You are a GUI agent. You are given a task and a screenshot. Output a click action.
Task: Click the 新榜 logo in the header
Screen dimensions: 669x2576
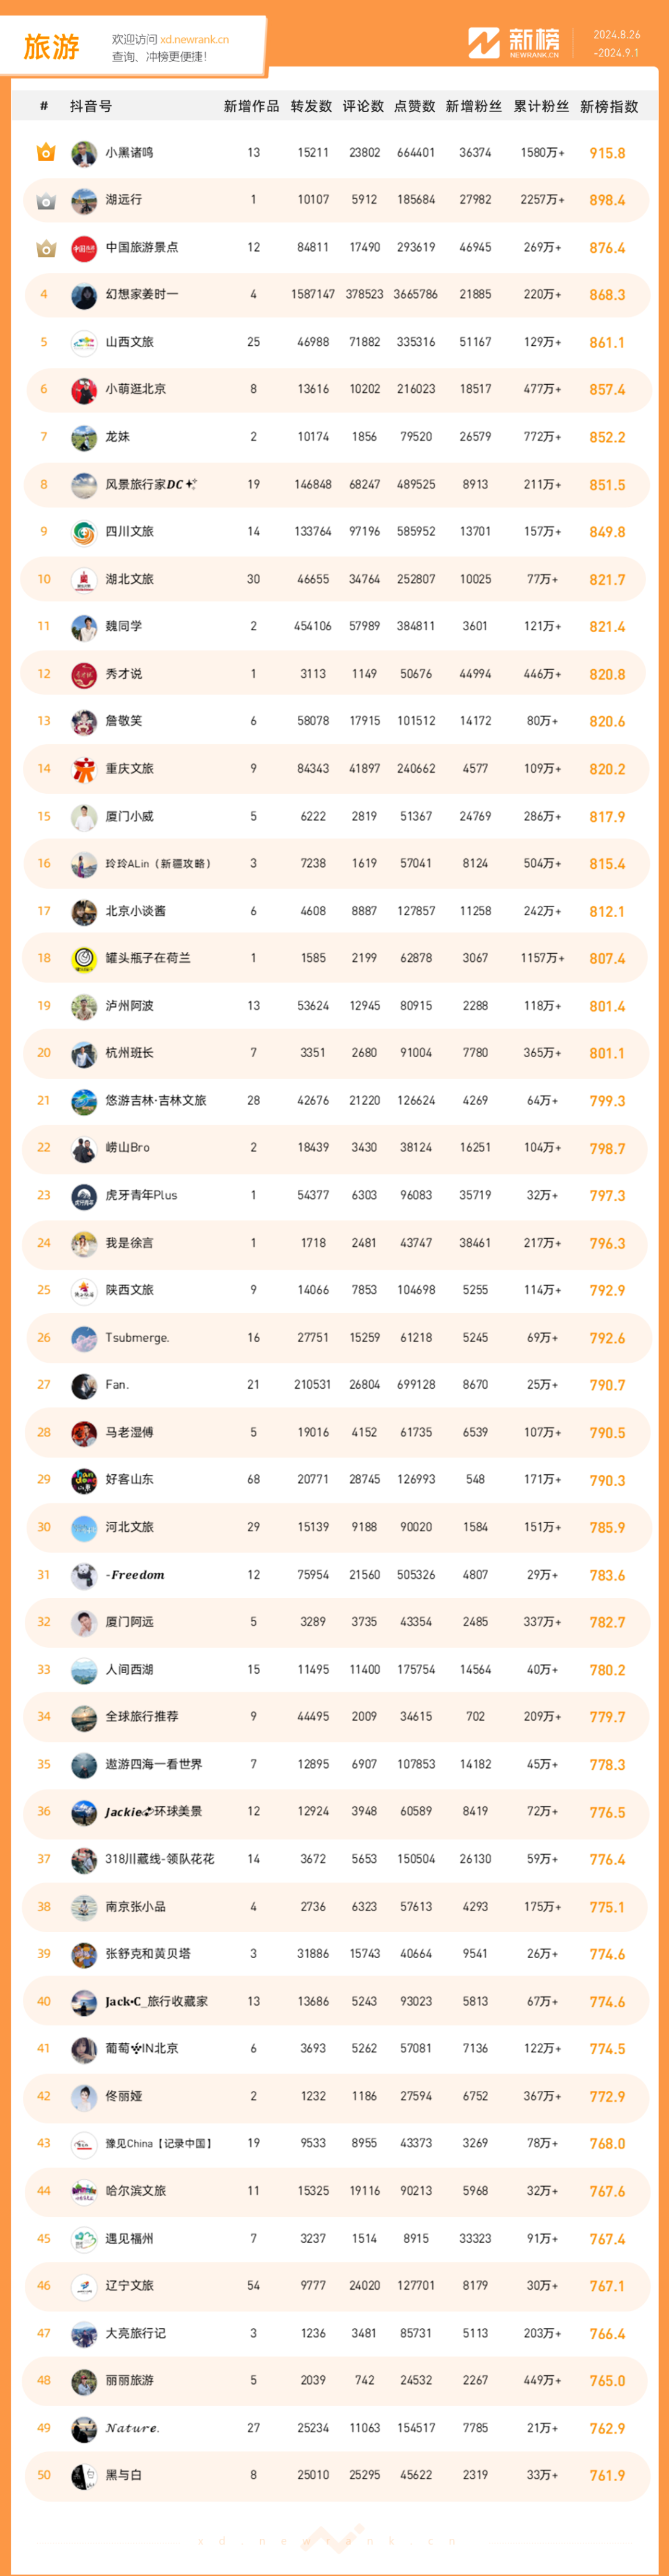coord(514,43)
